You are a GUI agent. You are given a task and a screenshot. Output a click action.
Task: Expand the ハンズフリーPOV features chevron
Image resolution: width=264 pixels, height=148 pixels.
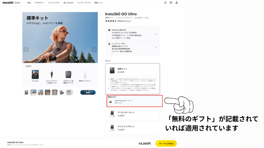156,48
